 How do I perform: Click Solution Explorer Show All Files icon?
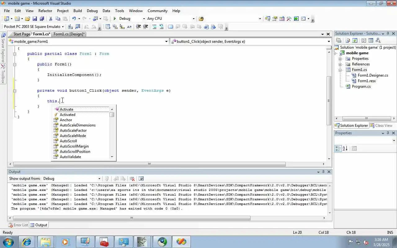347,40
